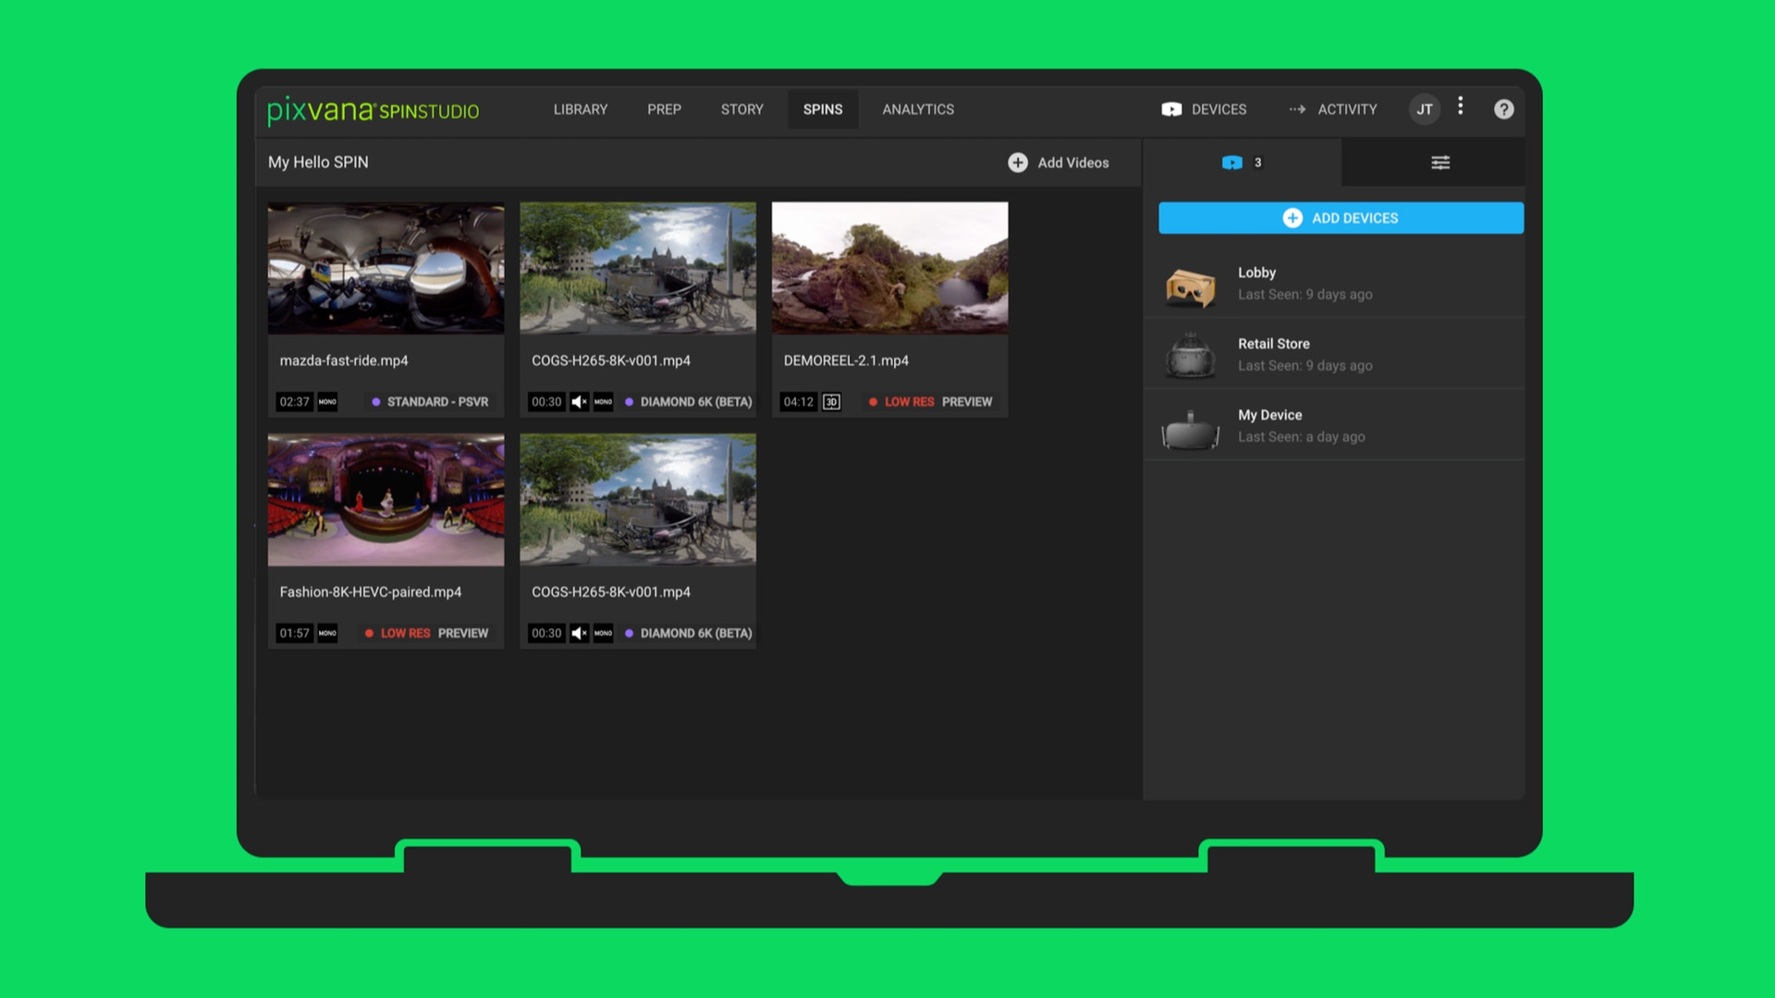Image resolution: width=1775 pixels, height=998 pixels.
Task: Select the devices tab showing 3
Action: click(x=1242, y=163)
